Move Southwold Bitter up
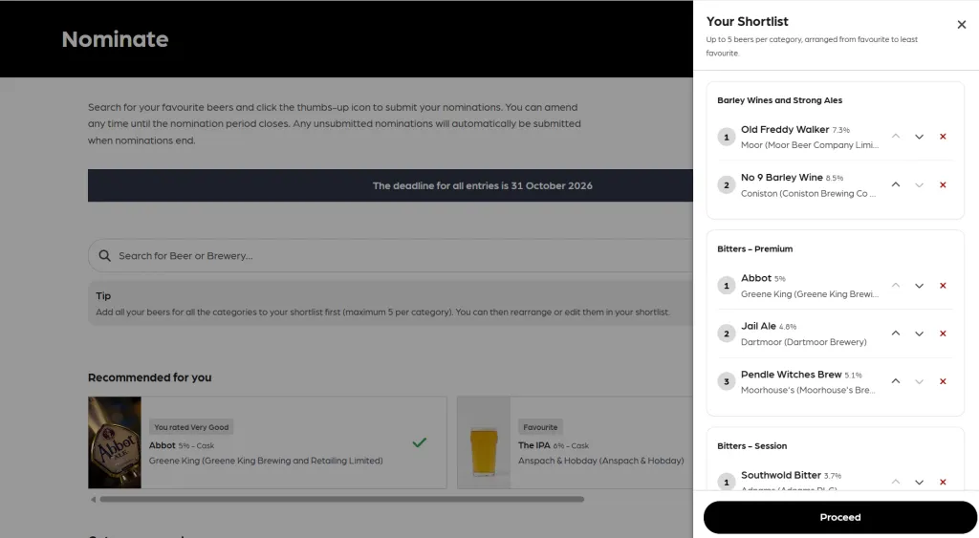979x538 pixels. (x=895, y=482)
